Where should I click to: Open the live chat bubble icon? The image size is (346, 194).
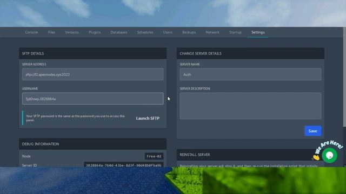click(329, 155)
